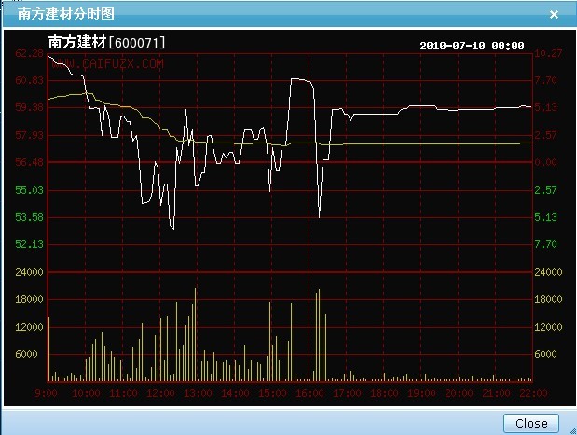Click the right 24000 volume label
577x435 pixels.
[x=548, y=272]
